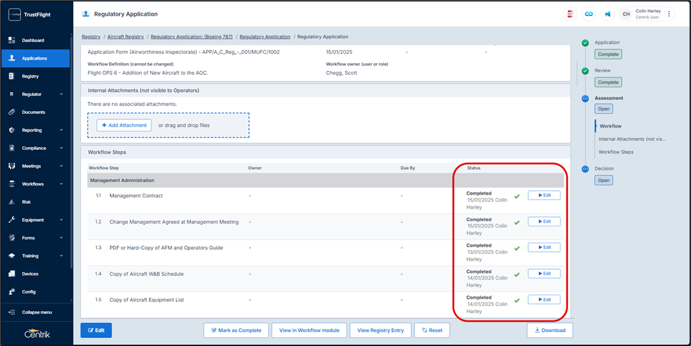Click the red database icon in header
This screenshot has width=691, height=346.
[x=570, y=14]
